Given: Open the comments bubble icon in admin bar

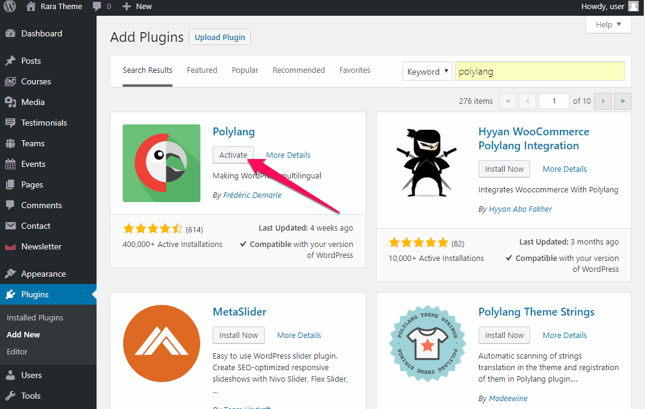Looking at the screenshot, I should [97, 7].
